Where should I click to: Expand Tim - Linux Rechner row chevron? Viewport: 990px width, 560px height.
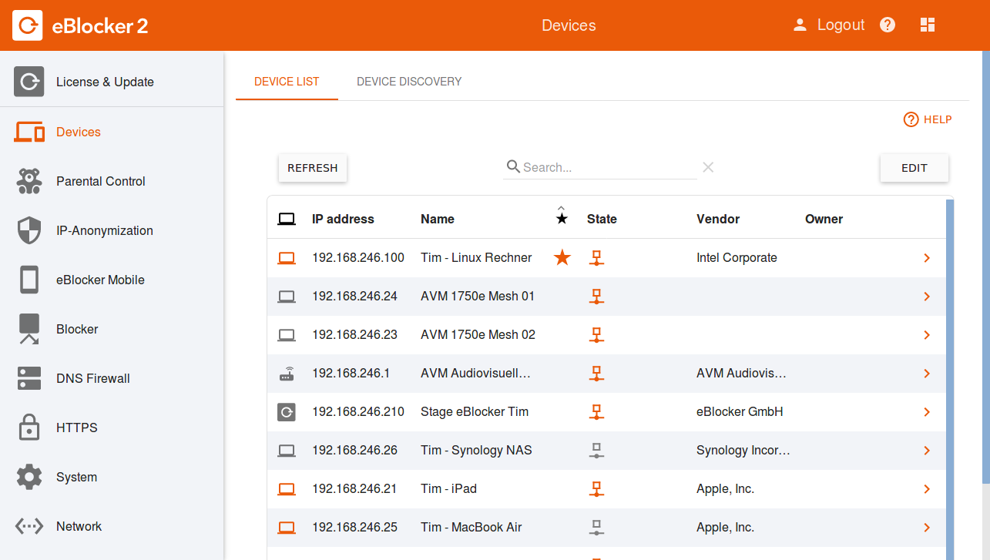pyautogui.click(x=927, y=258)
